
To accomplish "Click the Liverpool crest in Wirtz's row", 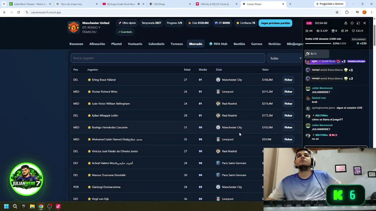I will point(218,92).
